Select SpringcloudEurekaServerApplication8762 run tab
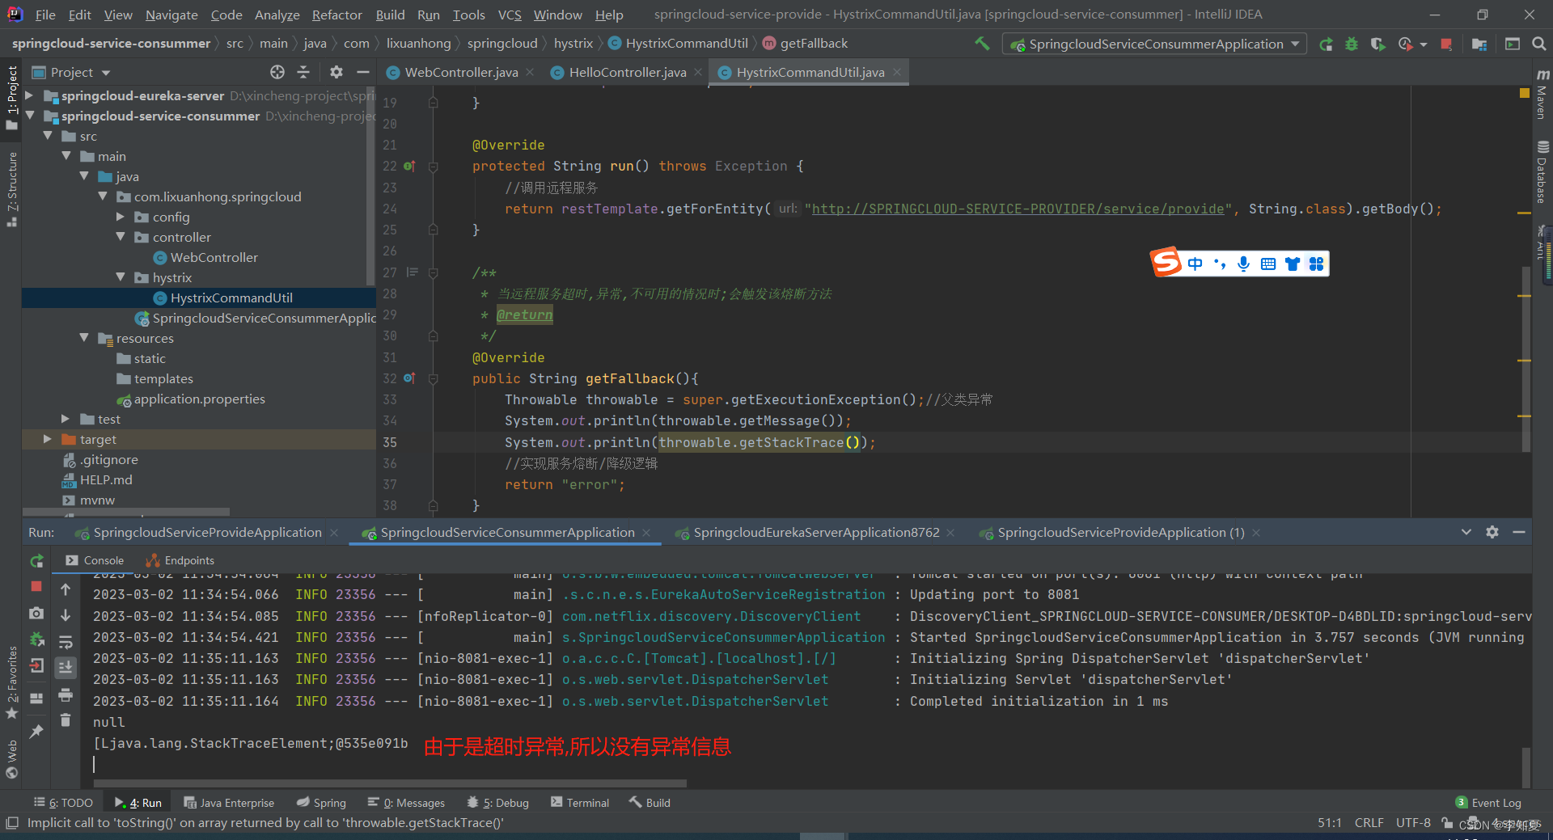This screenshot has width=1553, height=840. tap(816, 533)
